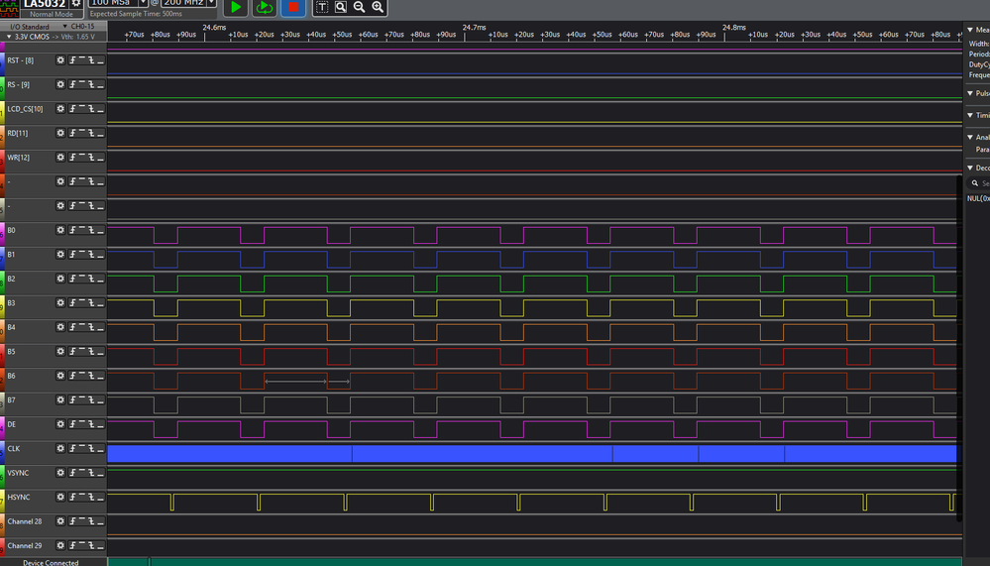Open settings gear for the B7 channel
This screenshot has width=990, height=566.
[60, 399]
